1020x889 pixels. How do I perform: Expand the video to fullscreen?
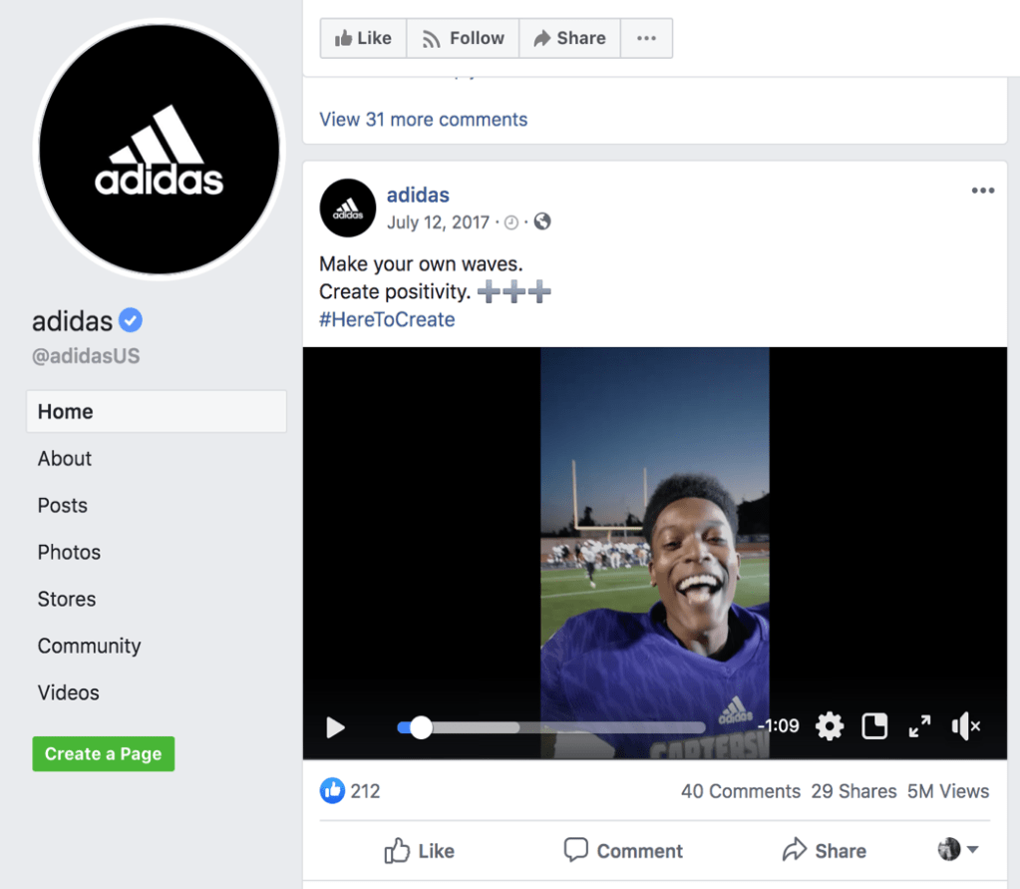(x=919, y=726)
